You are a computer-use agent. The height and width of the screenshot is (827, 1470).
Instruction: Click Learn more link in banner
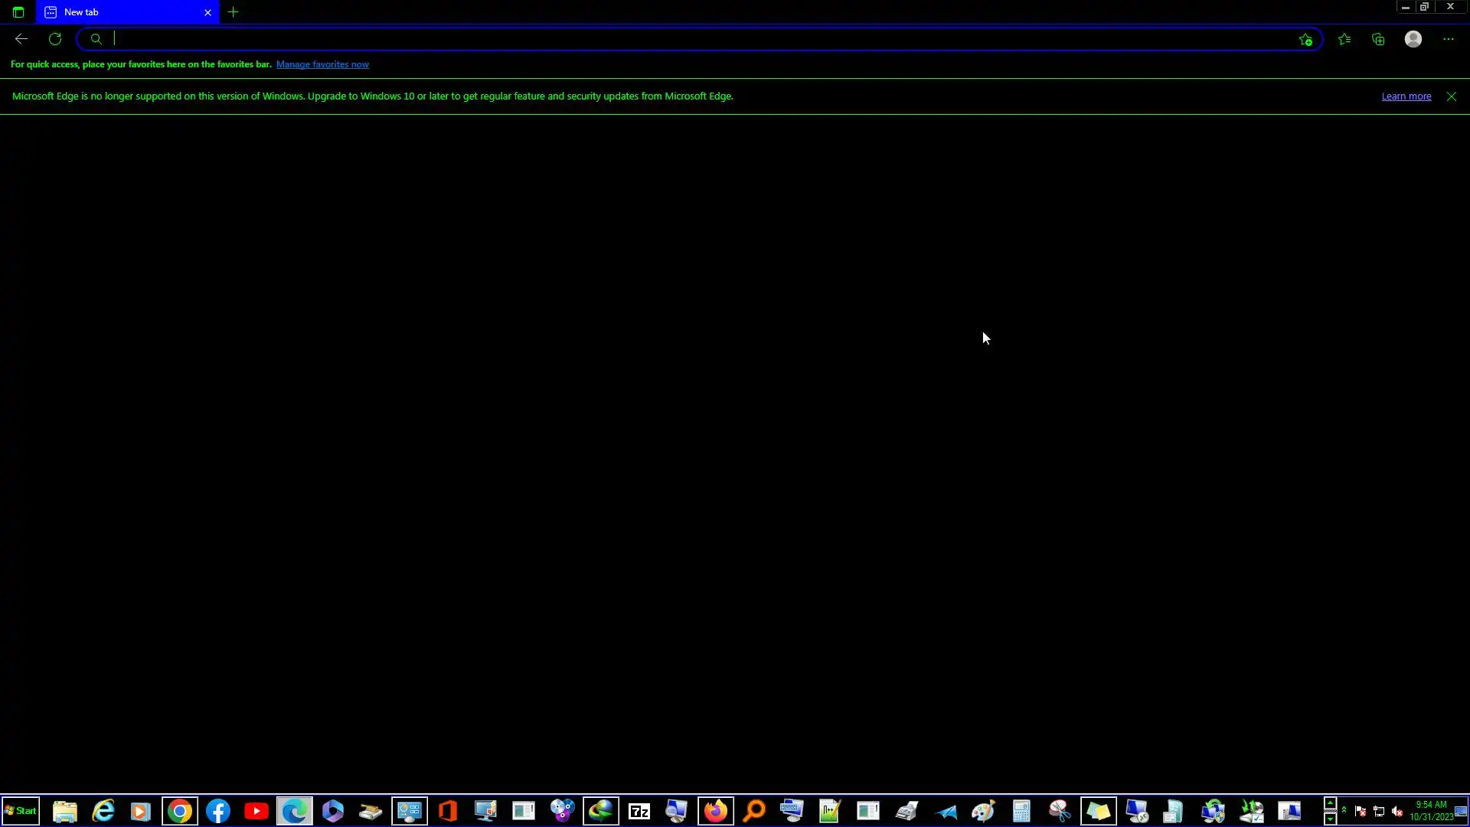tap(1406, 96)
